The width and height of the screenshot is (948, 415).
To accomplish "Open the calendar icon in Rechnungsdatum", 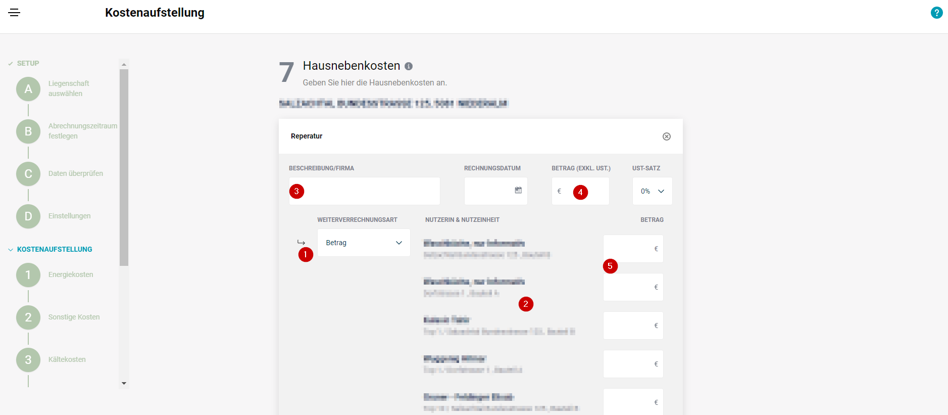I will point(518,190).
